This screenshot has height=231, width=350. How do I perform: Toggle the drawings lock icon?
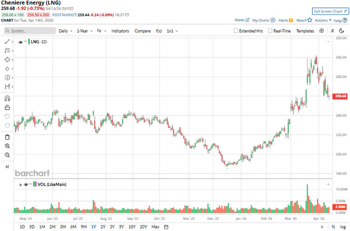point(7,108)
